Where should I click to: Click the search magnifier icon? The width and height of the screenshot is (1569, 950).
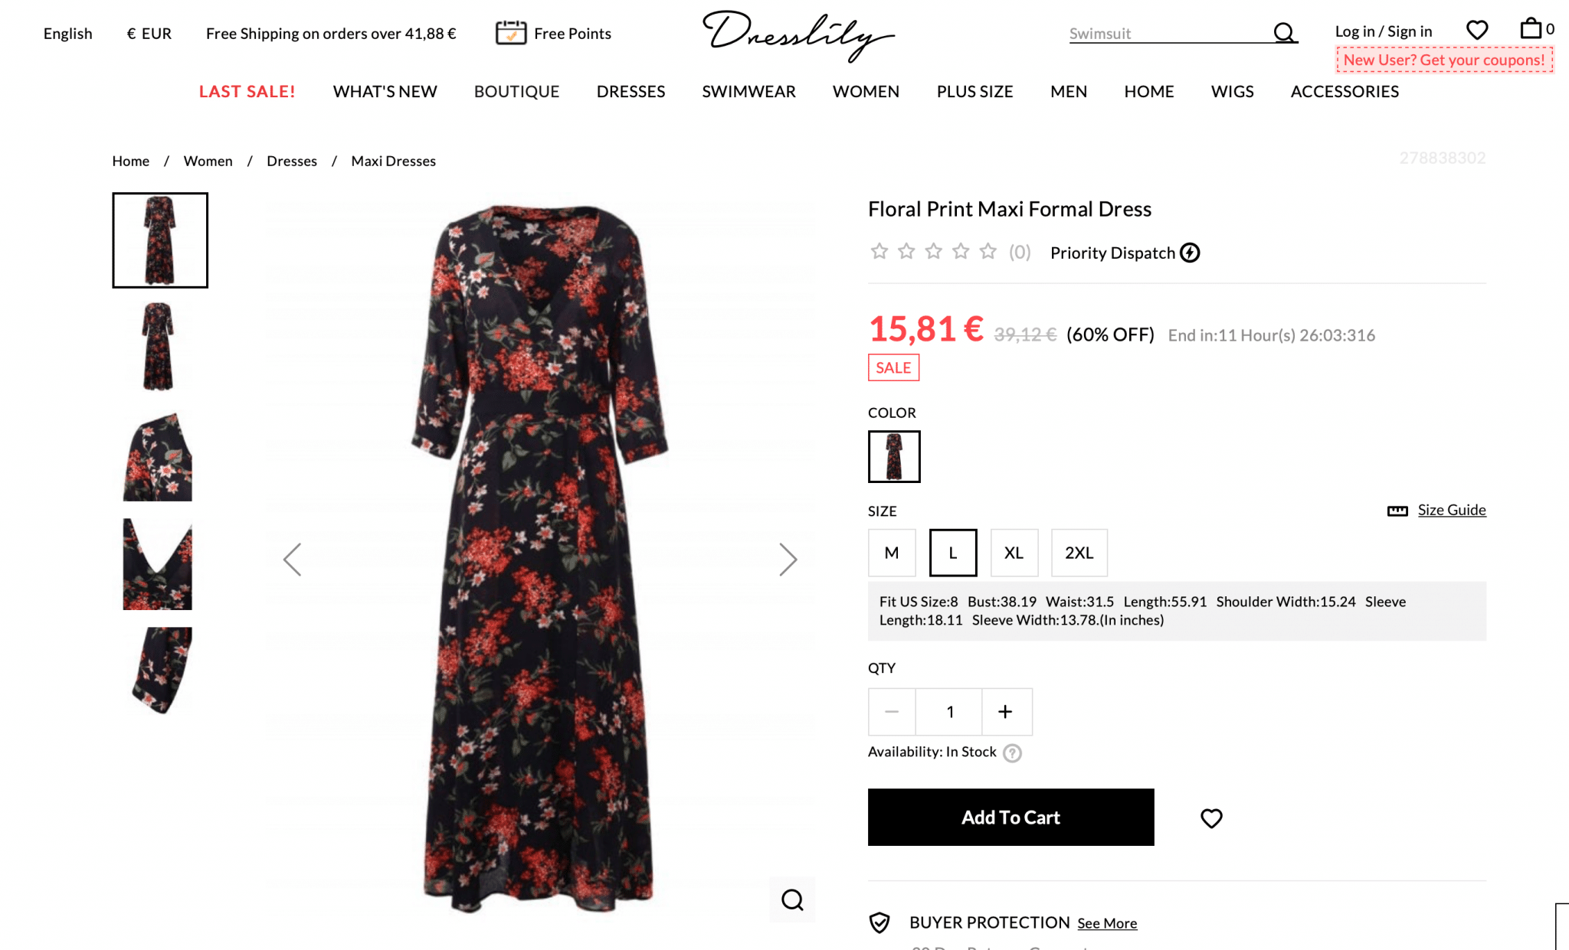pos(1284,33)
